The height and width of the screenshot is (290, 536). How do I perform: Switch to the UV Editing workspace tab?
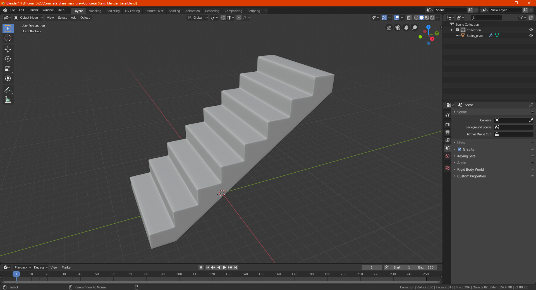click(x=132, y=11)
